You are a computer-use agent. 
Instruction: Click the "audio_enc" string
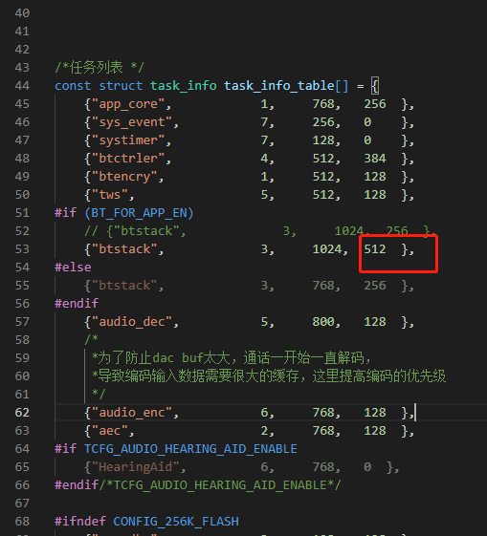point(132,412)
